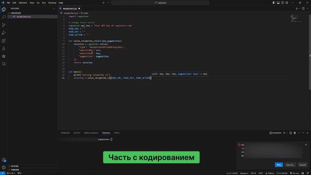Toggle the Secondary Side Bar layout
Image resolution: width=311 pixels, height=175 pixels.
click(282, 3)
